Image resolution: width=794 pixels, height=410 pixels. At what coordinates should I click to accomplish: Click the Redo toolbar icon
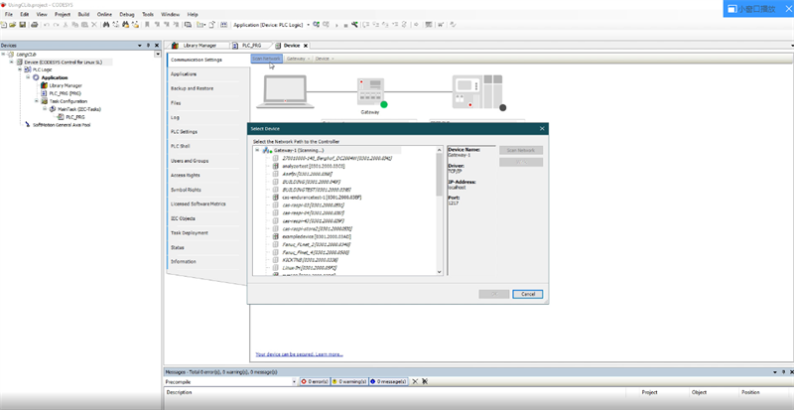click(56, 25)
